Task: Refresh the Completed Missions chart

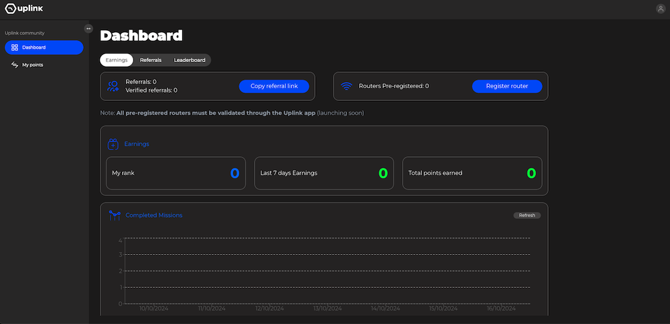Action: [x=527, y=215]
